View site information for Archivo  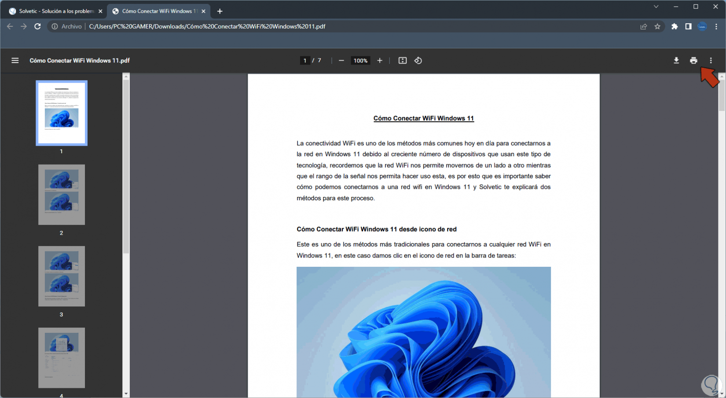pos(67,26)
